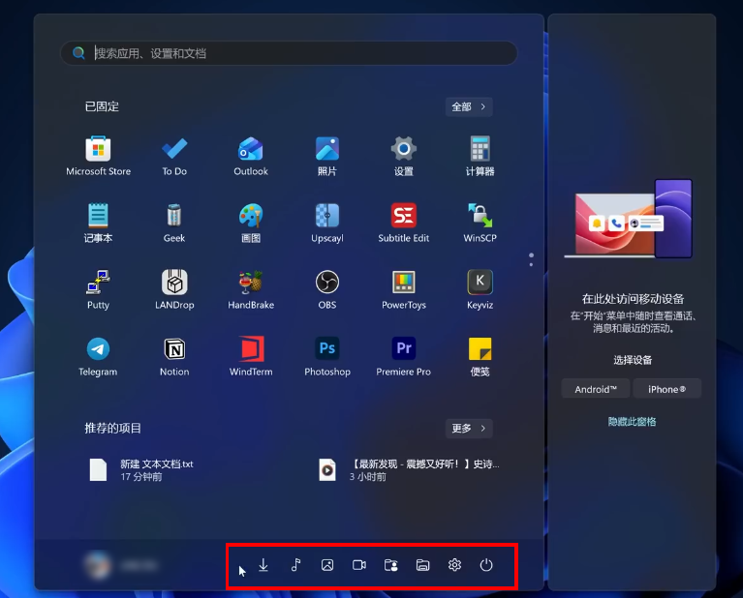This screenshot has height=598, width=743.
Task: Launch Photoshop
Action: point(327,356)
